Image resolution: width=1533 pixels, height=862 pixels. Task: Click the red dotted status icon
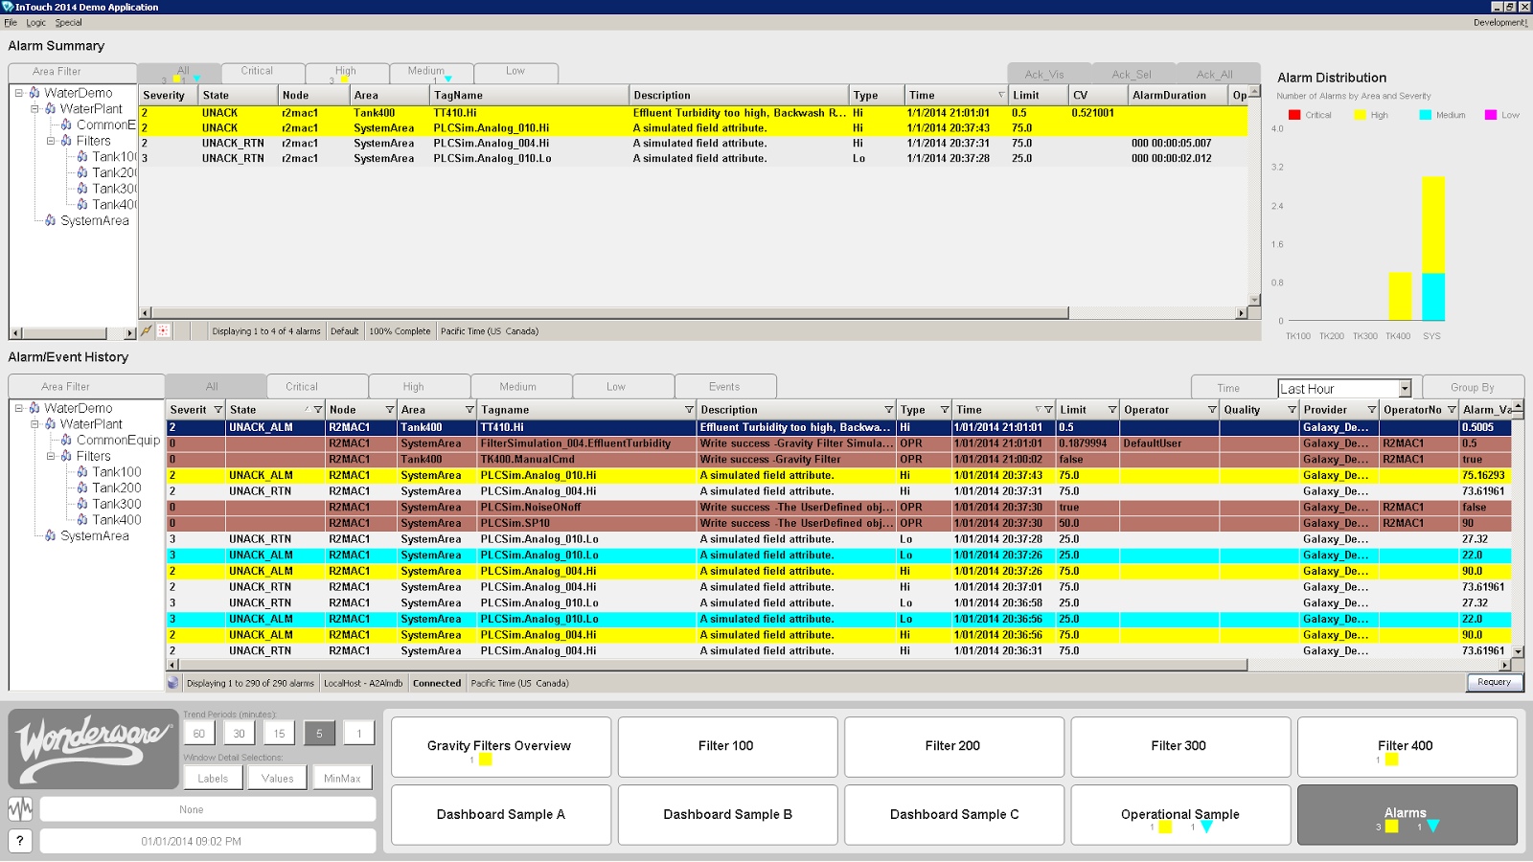tap(164, 330)
